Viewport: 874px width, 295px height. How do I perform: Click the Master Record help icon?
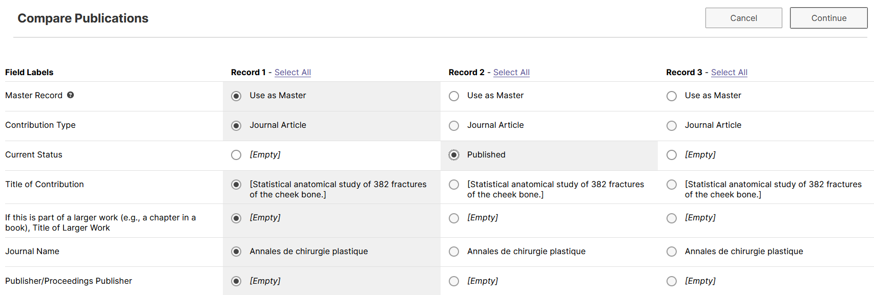coord(71,95)
